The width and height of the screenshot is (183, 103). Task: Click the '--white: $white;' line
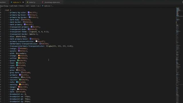(16, 68)
